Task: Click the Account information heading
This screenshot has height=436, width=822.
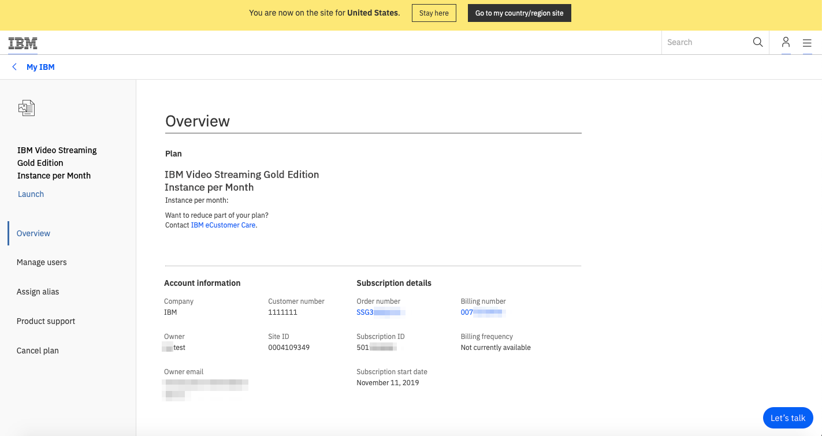Action: click(x=202, y=283)
